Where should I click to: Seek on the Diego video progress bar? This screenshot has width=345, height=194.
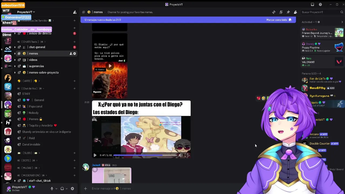[145, 155]
